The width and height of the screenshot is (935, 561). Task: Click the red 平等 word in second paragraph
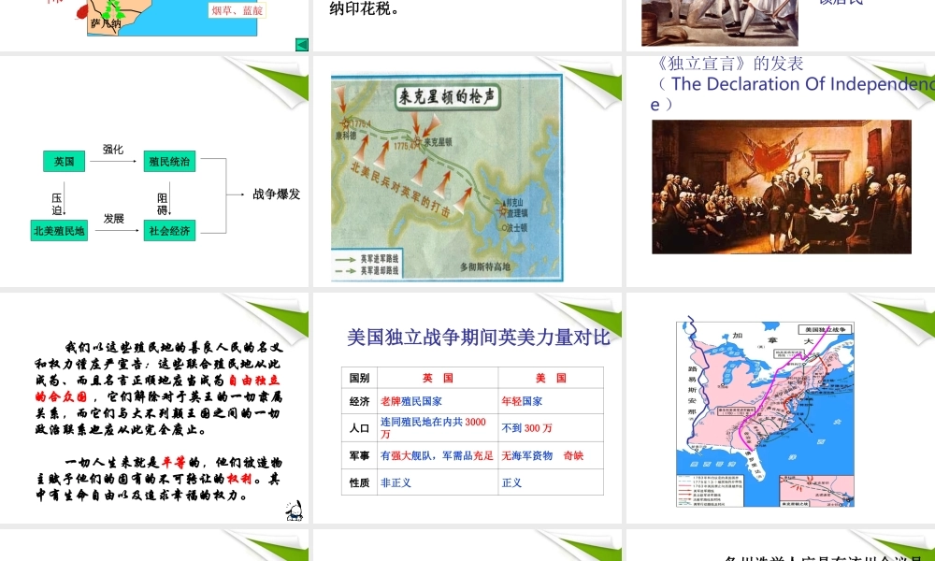[173, 462]
